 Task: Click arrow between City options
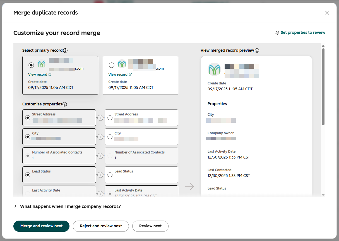point(100,137)
